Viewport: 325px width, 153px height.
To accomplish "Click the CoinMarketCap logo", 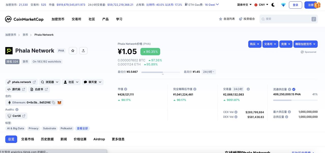I will 24,19.
